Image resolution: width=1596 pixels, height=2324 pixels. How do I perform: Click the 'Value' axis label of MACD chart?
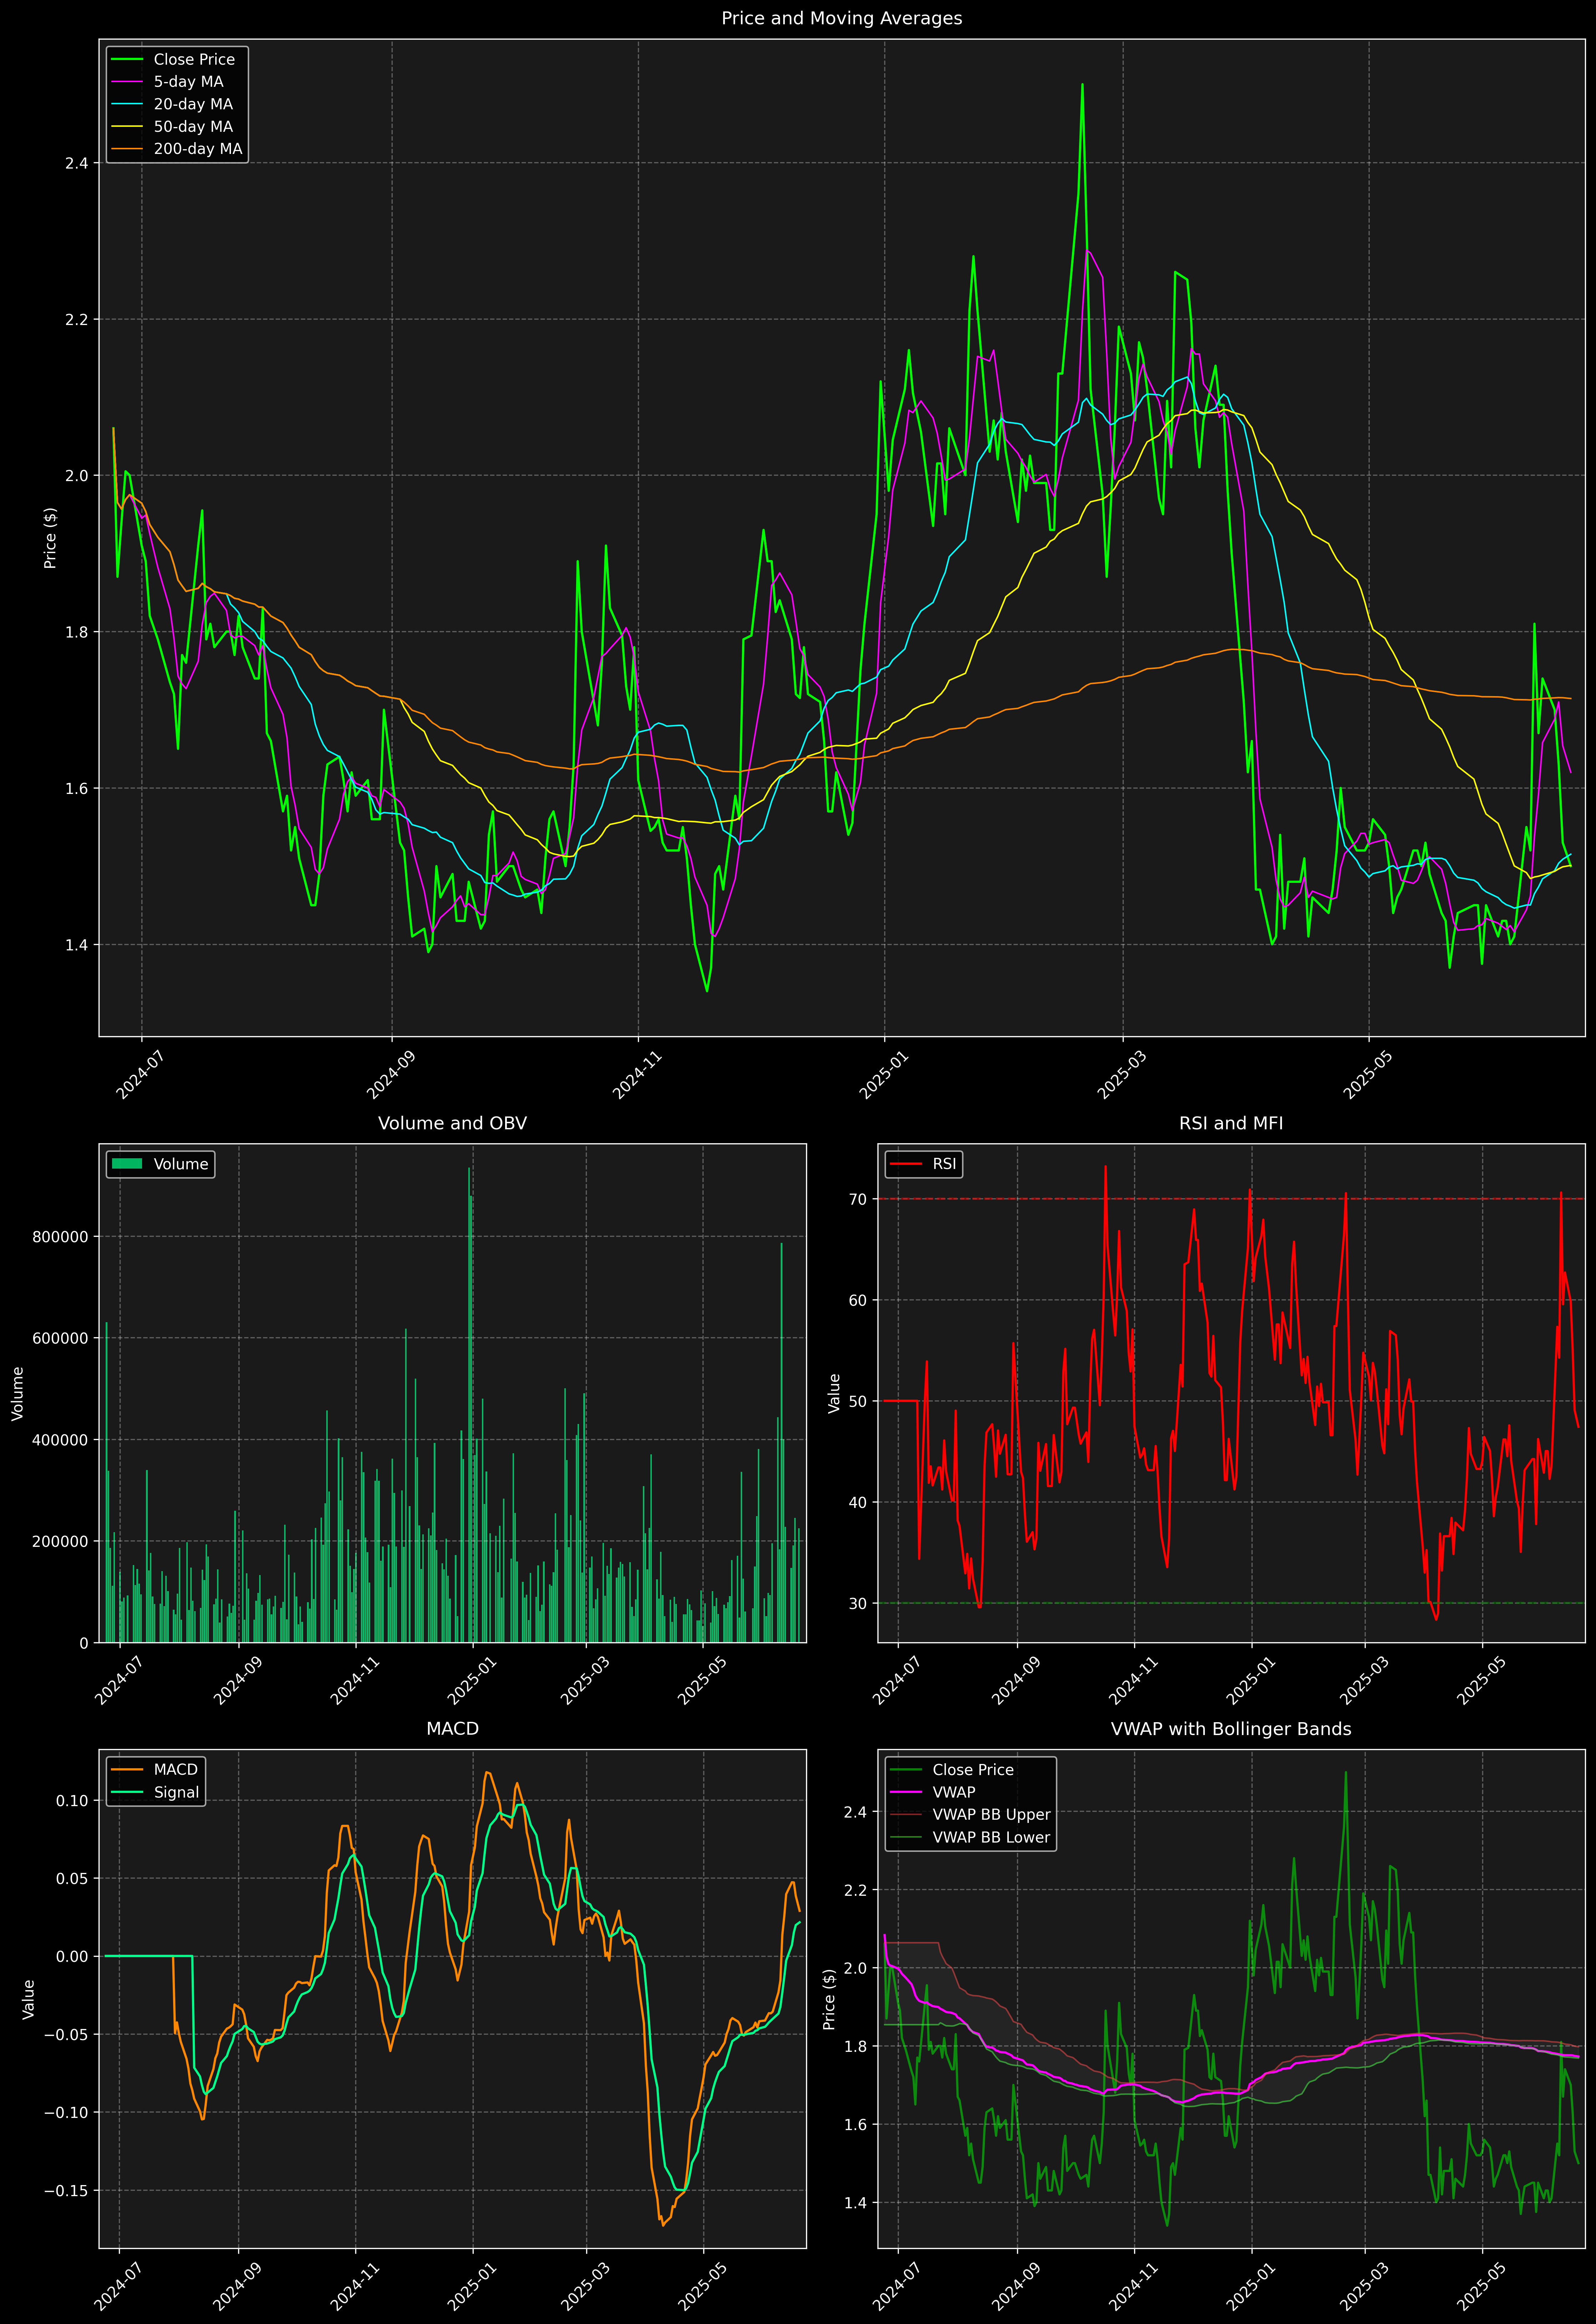pos(28,1999)
